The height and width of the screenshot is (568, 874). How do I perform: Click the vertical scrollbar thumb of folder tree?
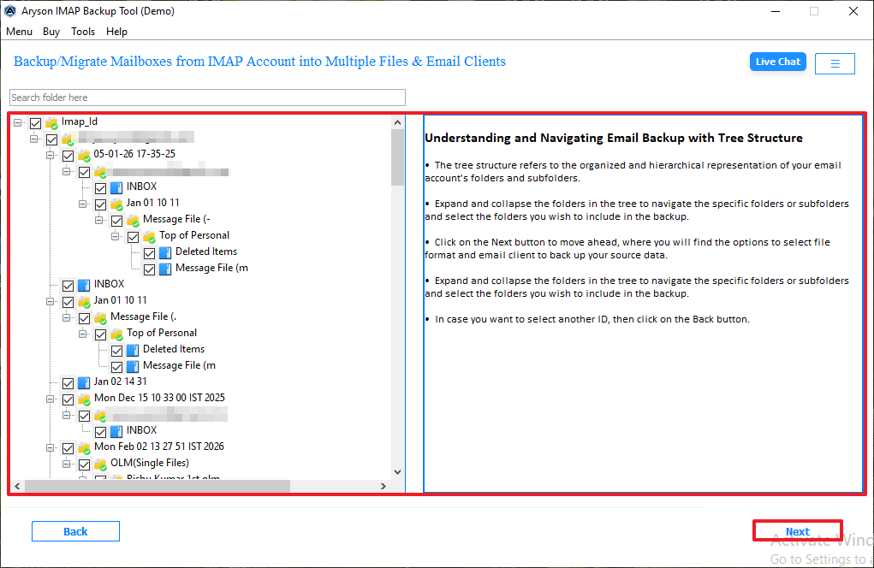tap(397, 157)
